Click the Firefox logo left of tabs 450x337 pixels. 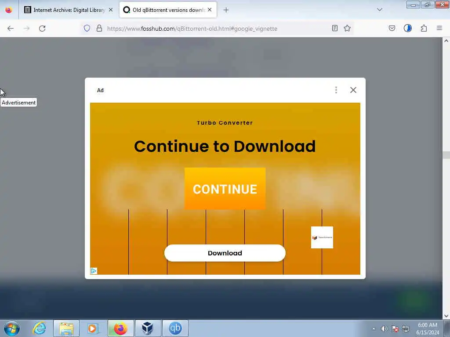9,10
